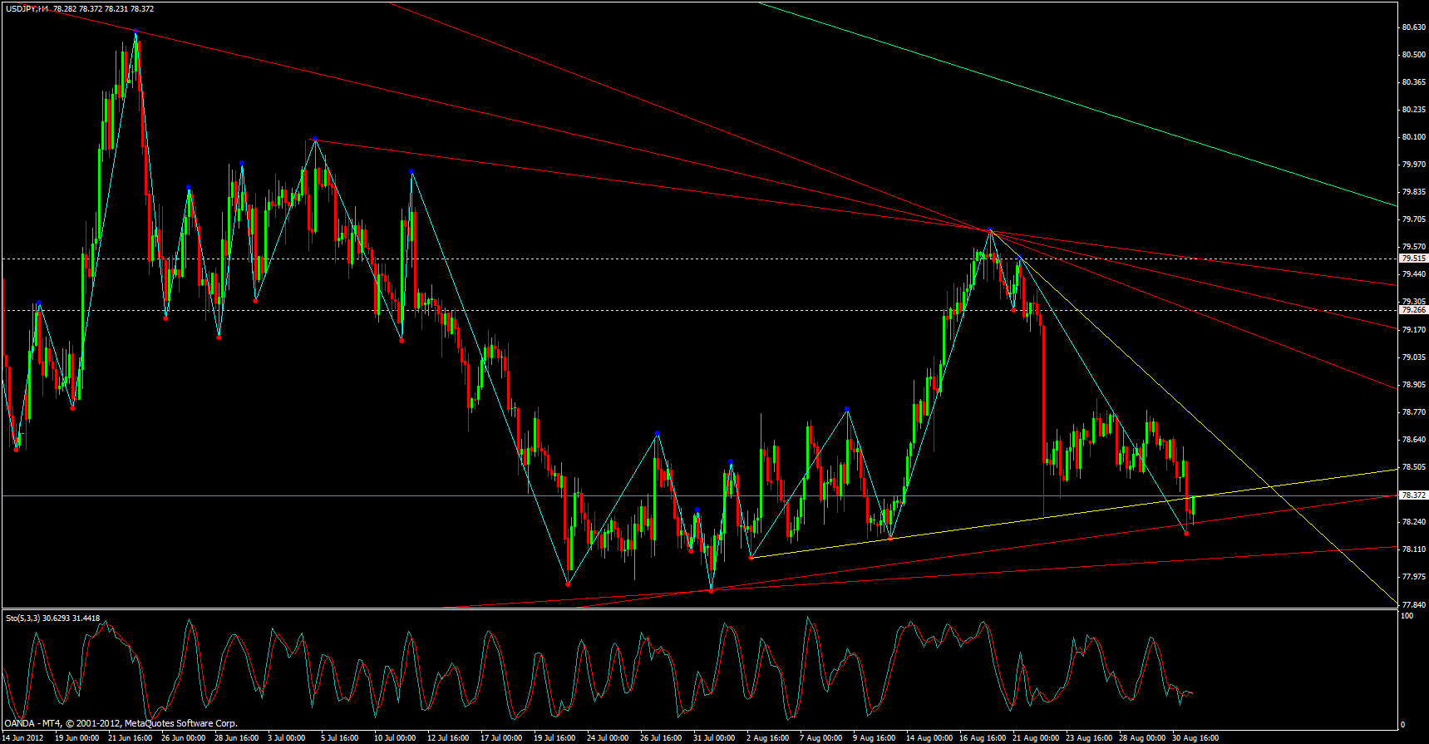Select the blue dot at the highest June peak
This screenshot has height=744, width=1429.
coord(136,32)
